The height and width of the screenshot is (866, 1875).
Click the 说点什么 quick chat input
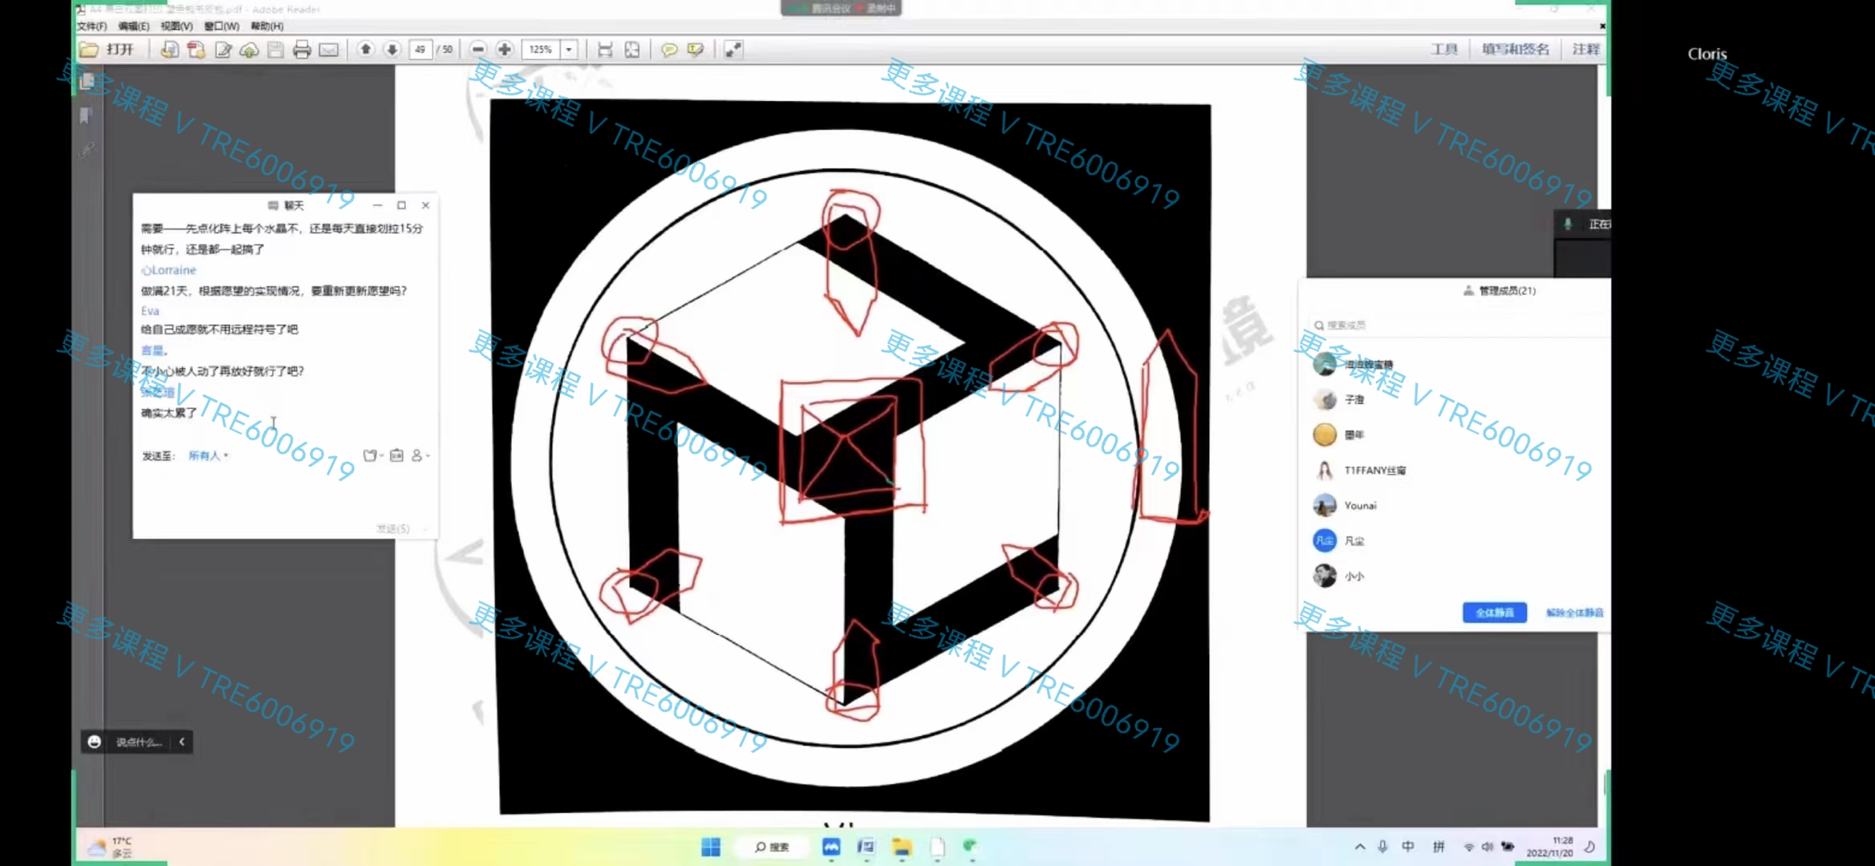pos(139,742)
